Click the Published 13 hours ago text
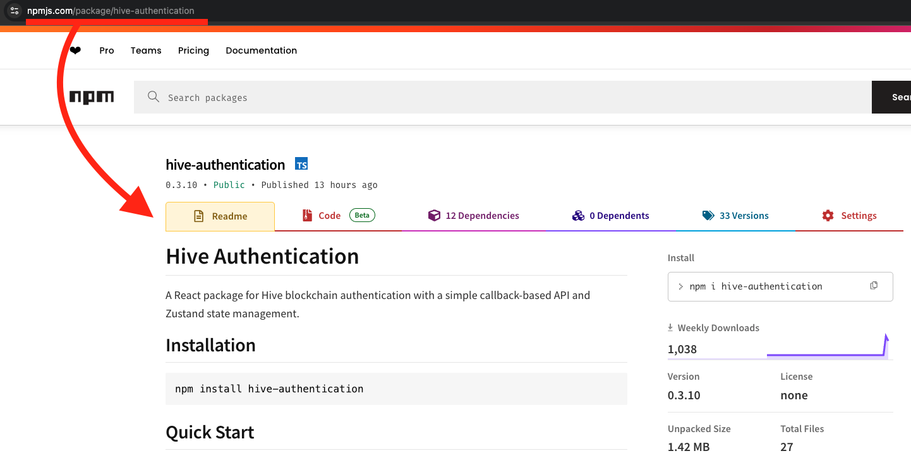 click(319, 185)
